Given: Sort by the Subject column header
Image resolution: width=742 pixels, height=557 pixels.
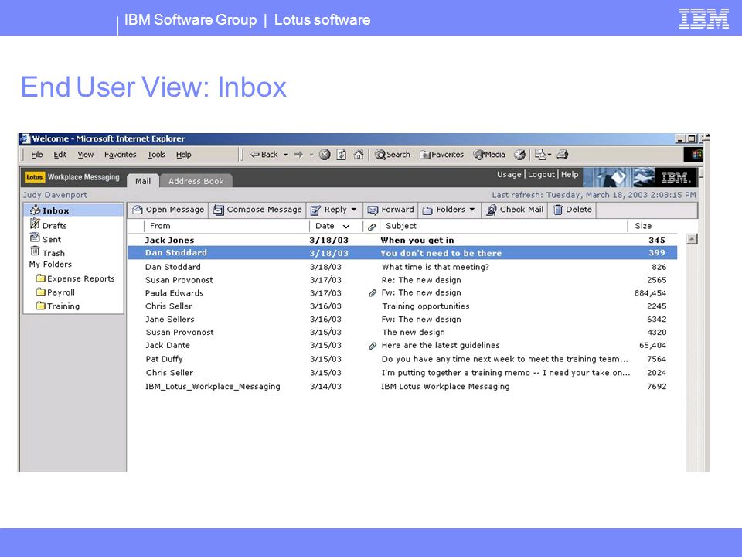Looking at the screenshot, I should point(401,227).
